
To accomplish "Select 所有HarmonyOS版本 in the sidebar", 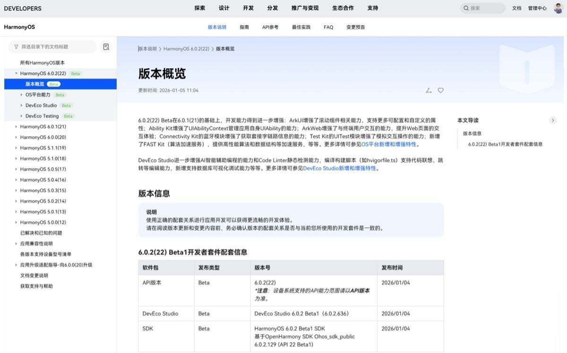I will pyautogui.click(x=43, y=63).
